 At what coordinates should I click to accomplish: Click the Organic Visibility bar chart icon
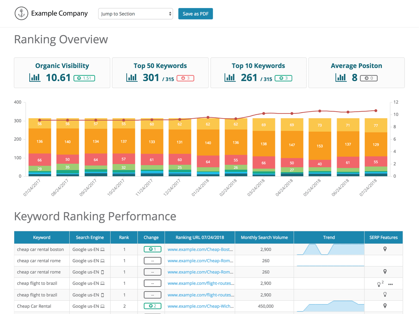click(x=35, y=78)
